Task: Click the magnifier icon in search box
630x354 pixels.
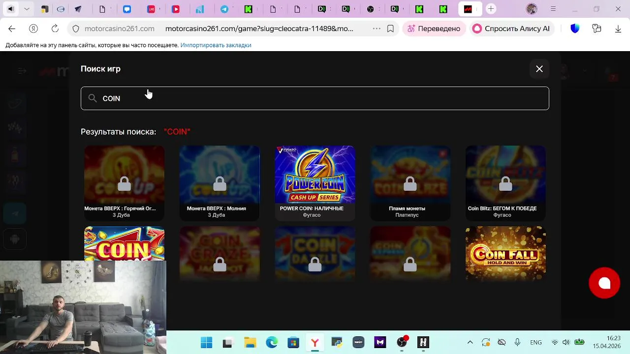Action: (93, 98)
